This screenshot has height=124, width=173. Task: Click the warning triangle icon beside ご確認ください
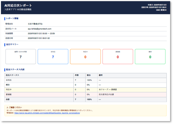(x=7, y=107)
